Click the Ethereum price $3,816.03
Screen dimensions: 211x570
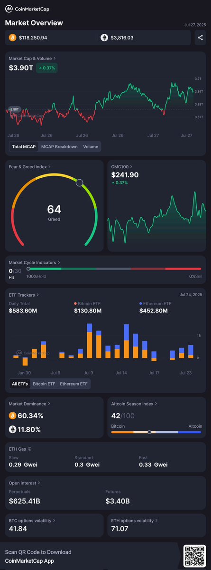pyautogui.click(x=122, y=38)
